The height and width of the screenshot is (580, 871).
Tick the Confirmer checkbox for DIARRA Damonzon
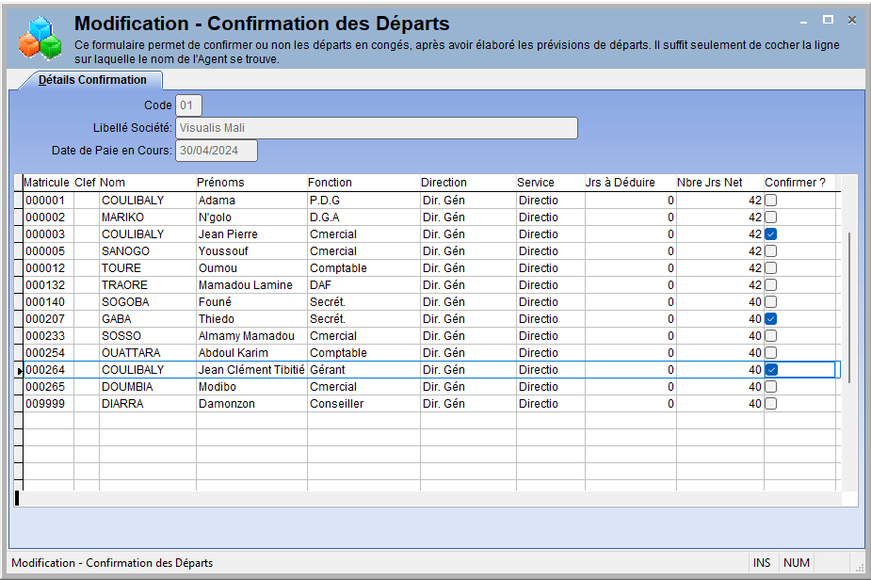pyautogui.click(x=771, y=404)
